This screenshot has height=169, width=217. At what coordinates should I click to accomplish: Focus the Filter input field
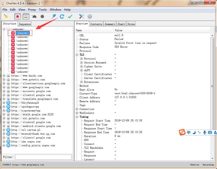43,157
